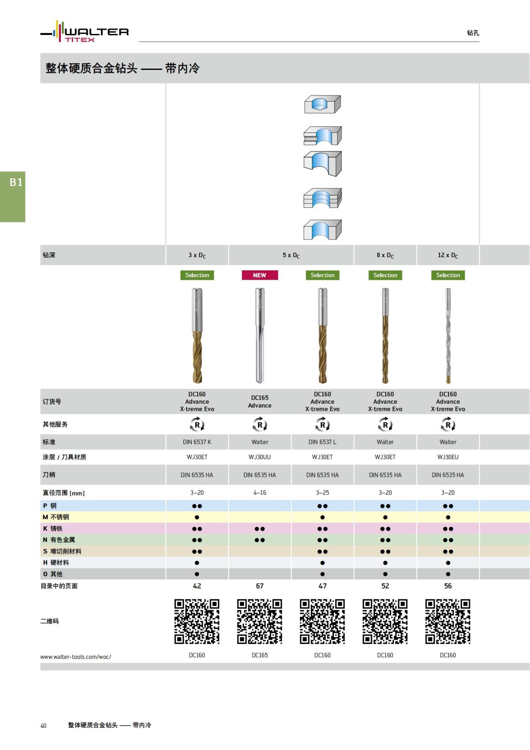Click the DIN 6537 K standard cell
Viewport: 530px width, 750px height.
[197, 442]
